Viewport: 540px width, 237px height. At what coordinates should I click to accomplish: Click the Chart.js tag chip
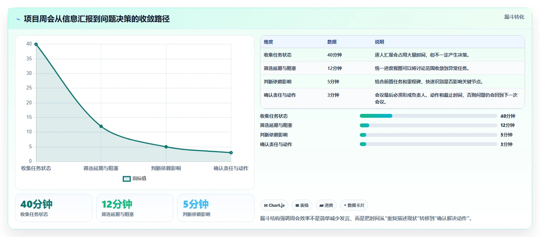click(274, 205)
